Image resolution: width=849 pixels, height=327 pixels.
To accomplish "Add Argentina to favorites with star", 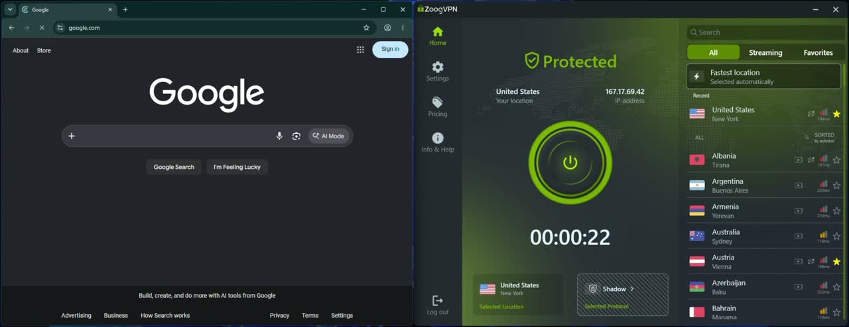I will click(x=836, y=185).
